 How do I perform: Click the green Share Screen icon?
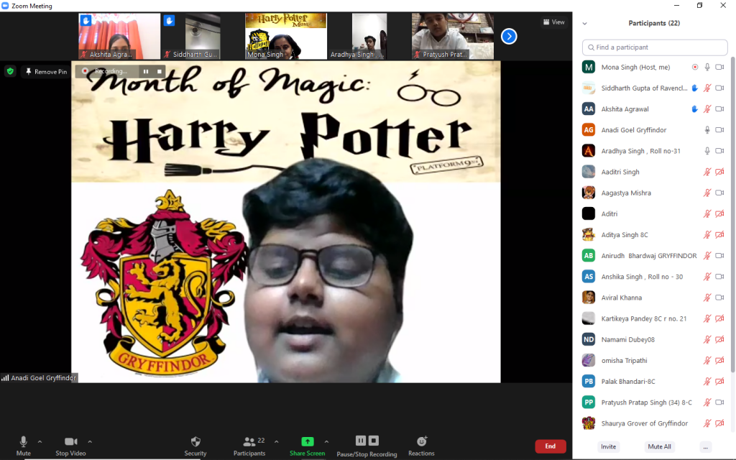[307, 441]
